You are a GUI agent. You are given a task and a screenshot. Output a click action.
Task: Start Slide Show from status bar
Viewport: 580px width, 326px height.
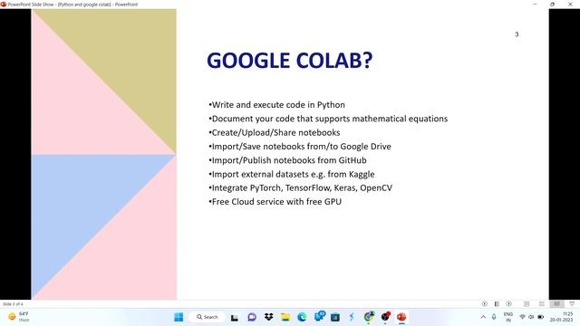pyautogui.click(x=572, y=304)
